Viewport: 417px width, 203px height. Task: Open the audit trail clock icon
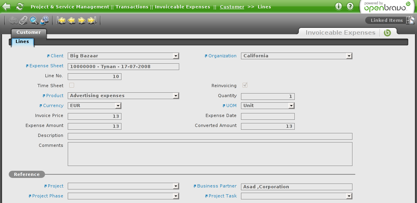click(x=44, y=20)
